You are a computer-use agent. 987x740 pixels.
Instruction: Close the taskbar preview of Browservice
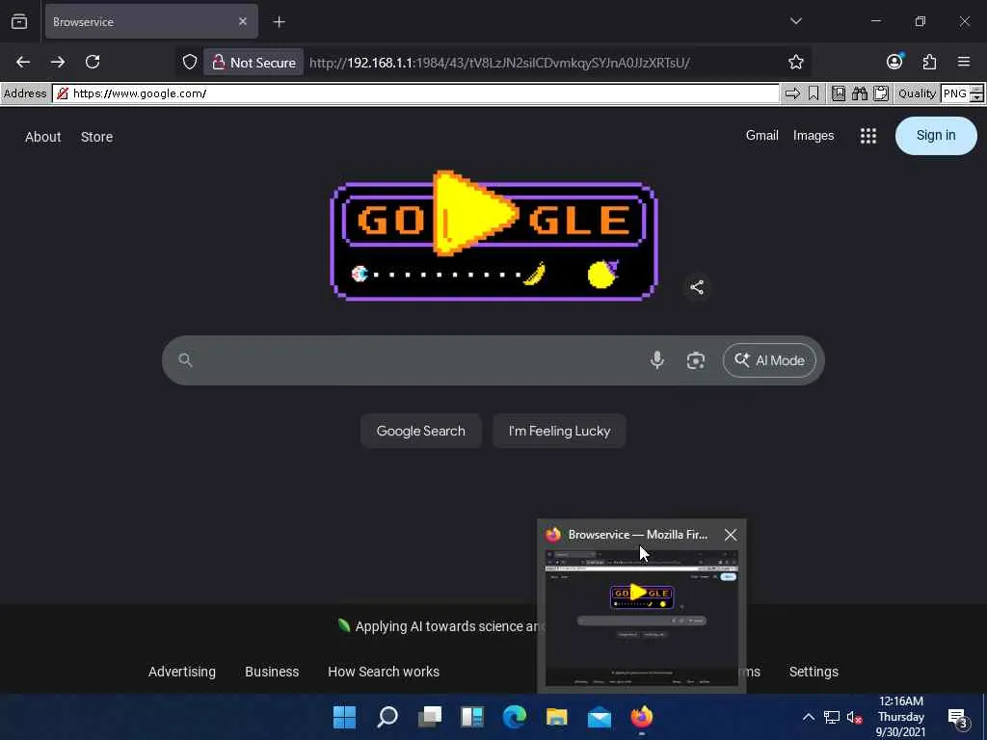point(731,534)
